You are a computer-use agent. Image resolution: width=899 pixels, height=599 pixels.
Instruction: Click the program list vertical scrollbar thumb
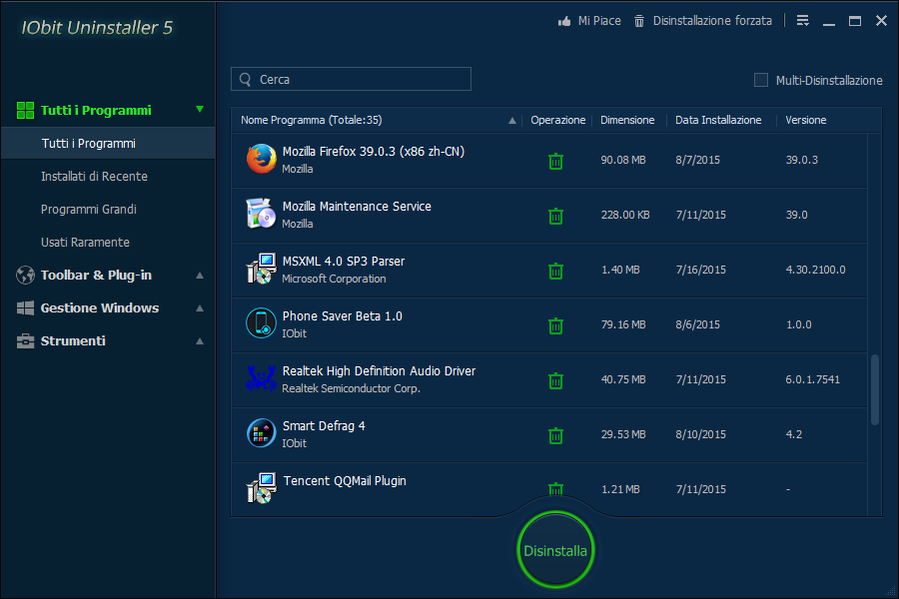[x=876, y=389]
